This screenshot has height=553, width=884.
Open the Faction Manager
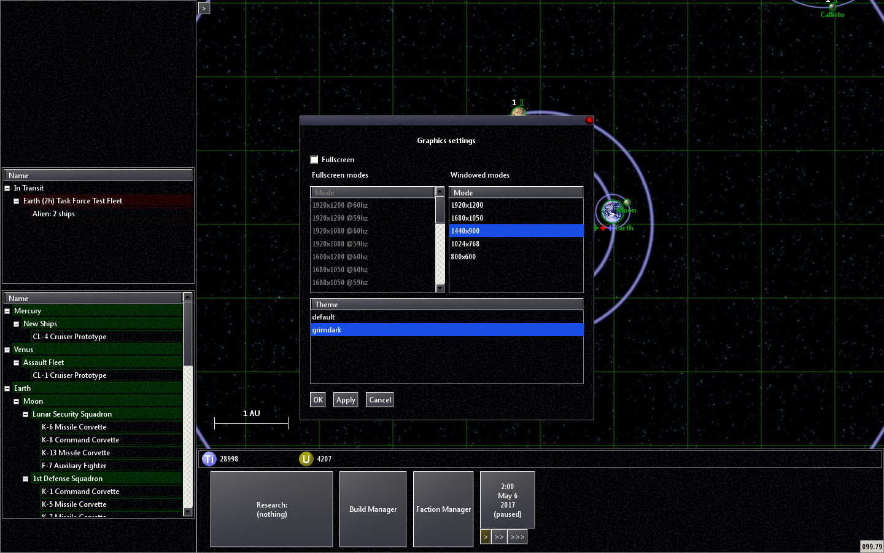tap(443, 509)
